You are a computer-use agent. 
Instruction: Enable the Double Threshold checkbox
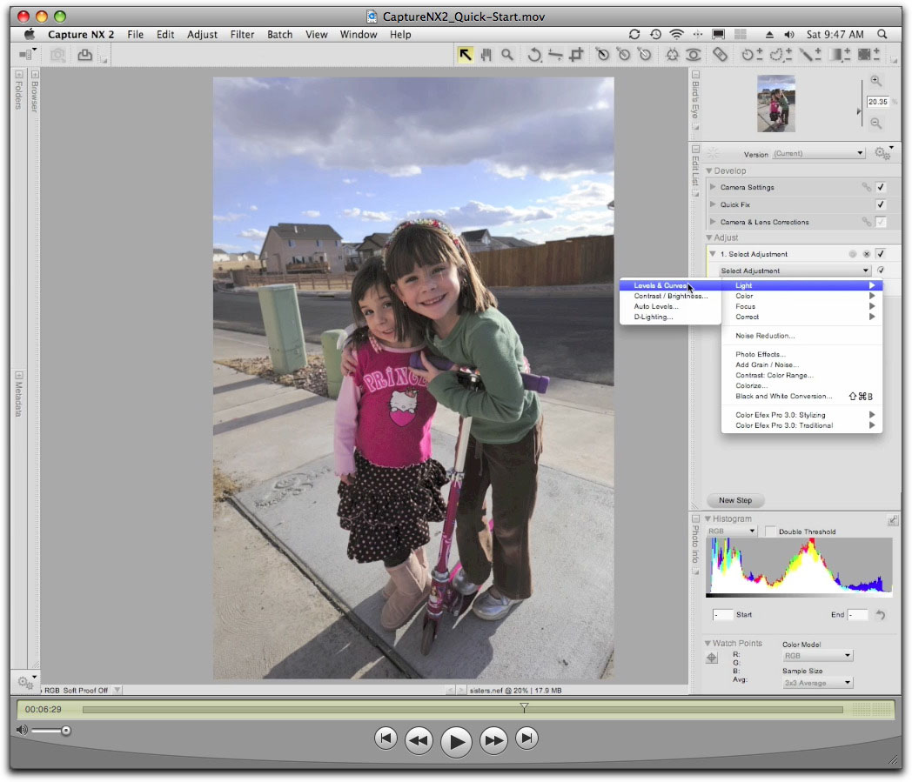point(769,531)
